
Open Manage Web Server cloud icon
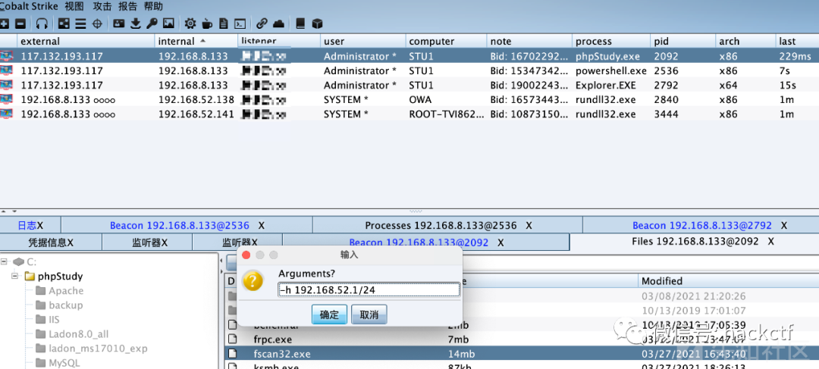[x=279, y=23]
